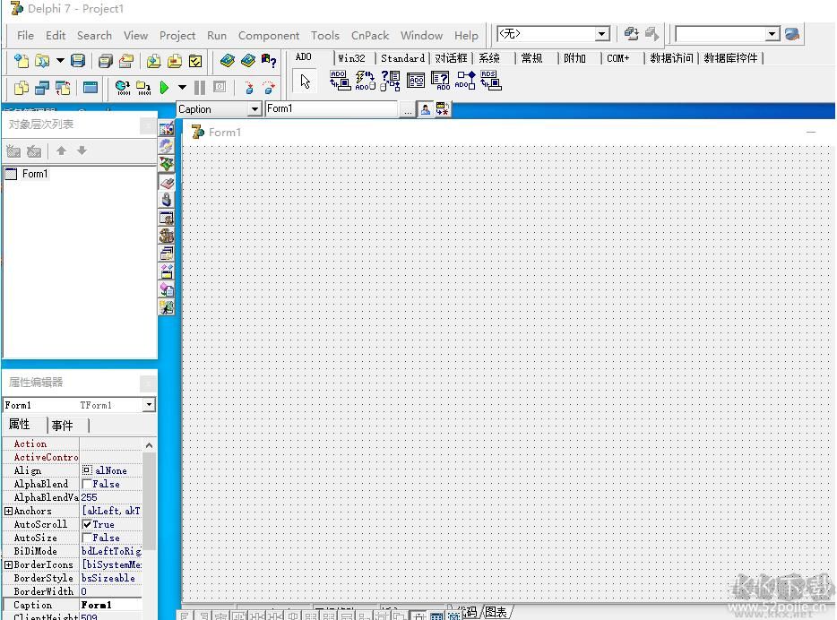This screenshot has width=837, height=620.
Task: Switch to the 事件 (Events) tab
Action: click(62, 425)
